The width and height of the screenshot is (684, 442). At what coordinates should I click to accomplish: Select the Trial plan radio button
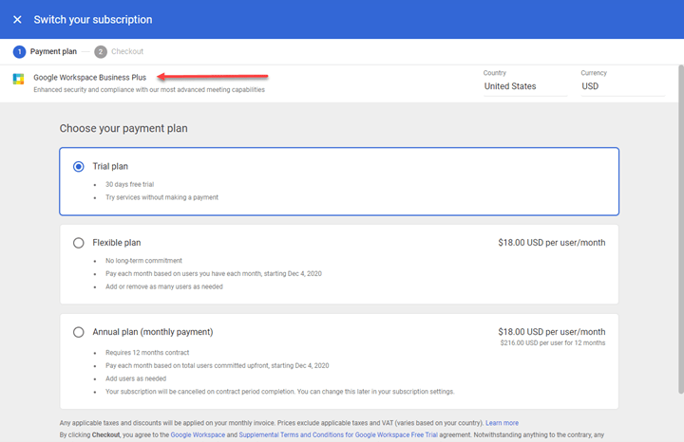click(79, 166)
